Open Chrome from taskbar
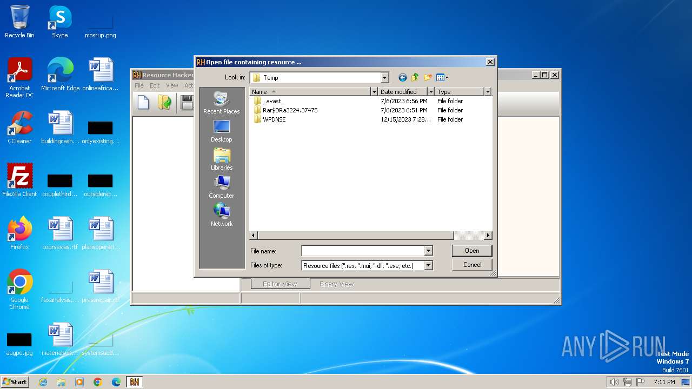Screen dimensions: 692x389 click(x=98, y=382)
